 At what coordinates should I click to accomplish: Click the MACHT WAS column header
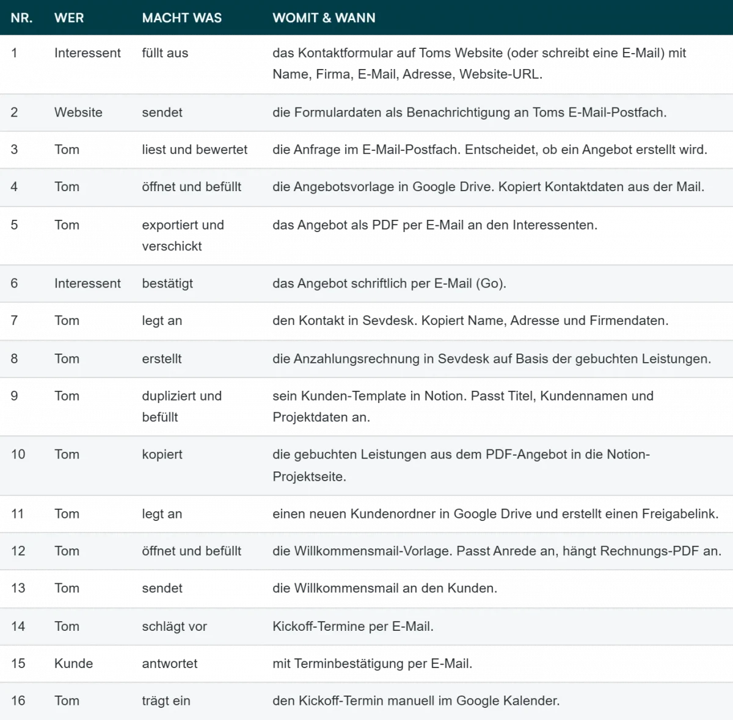click(182, 18)
